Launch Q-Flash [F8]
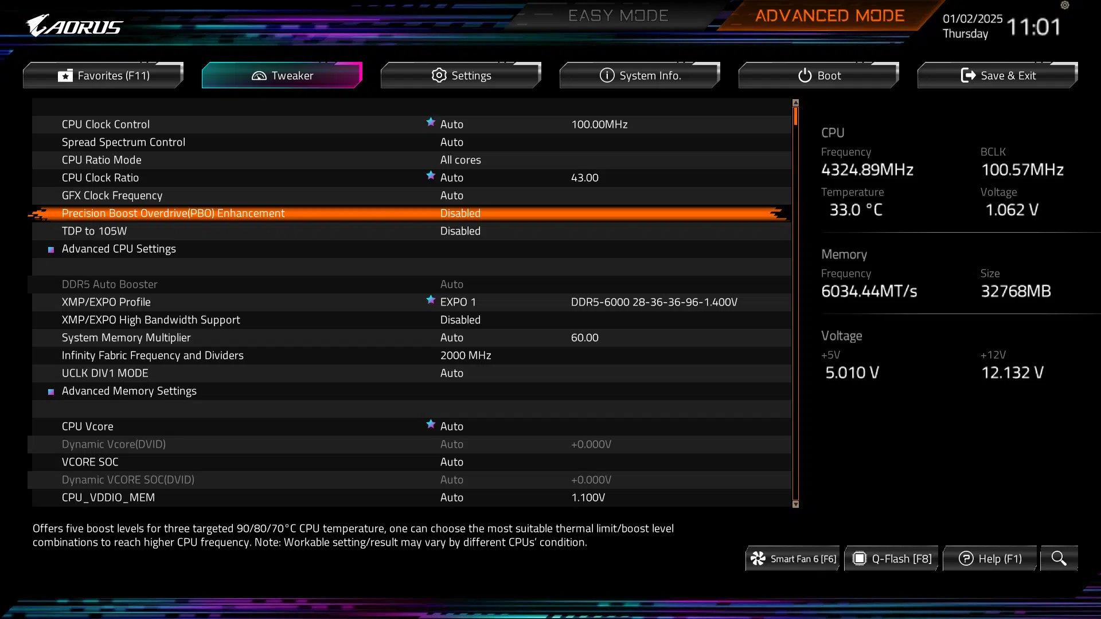This screenshot has height=619, width=1101. pyautogui.click(x=892, y=558)
